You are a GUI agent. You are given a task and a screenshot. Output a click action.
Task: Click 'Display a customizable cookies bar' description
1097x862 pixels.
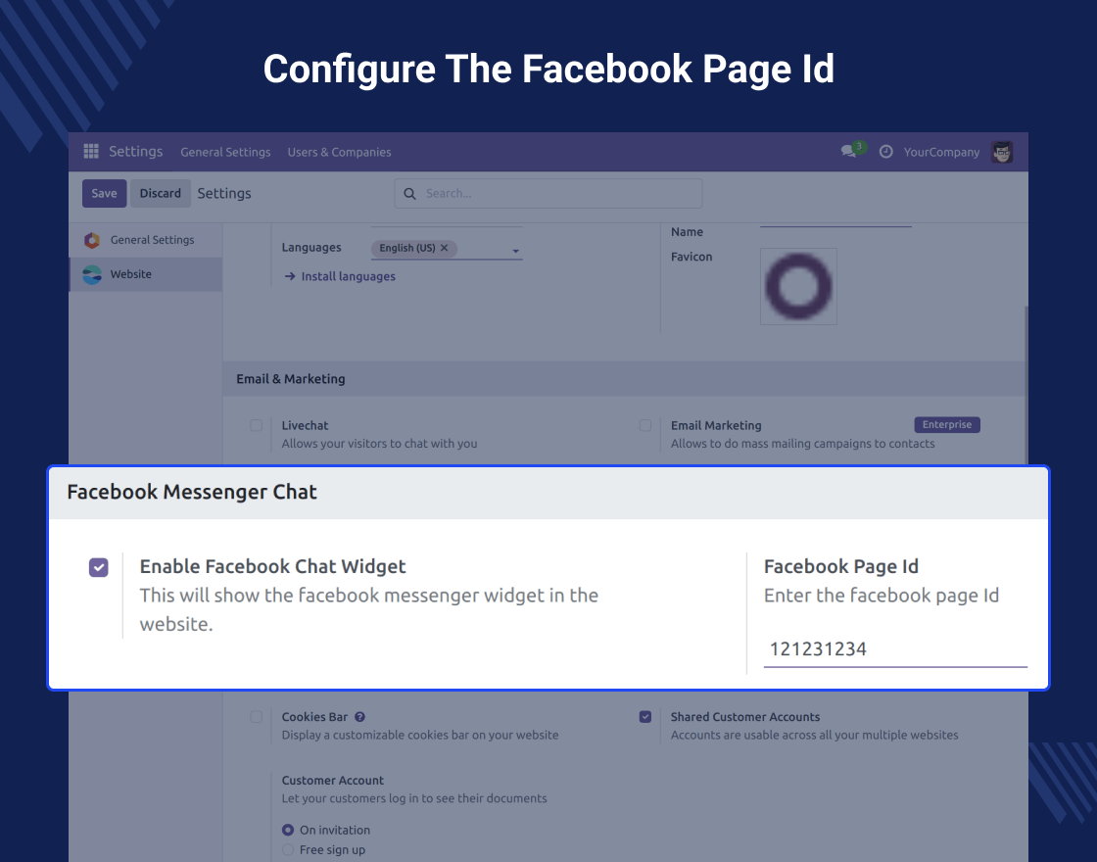420,736
